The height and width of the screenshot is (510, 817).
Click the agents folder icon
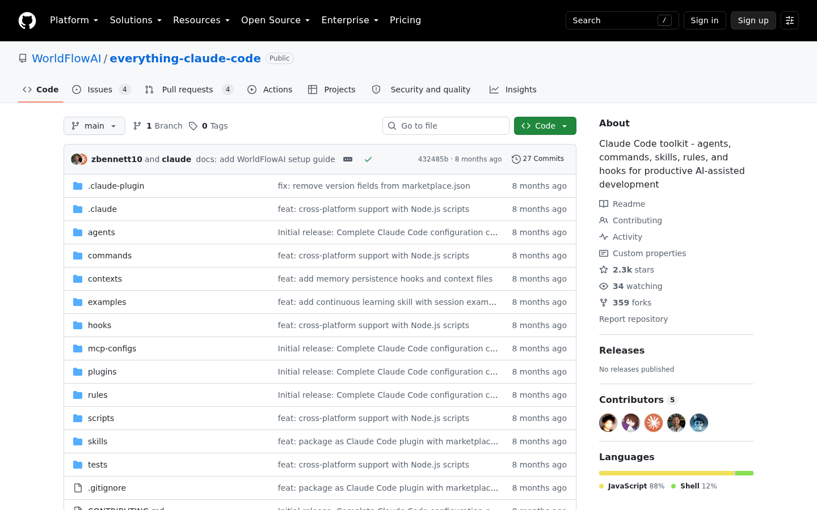tap(78, 232)
